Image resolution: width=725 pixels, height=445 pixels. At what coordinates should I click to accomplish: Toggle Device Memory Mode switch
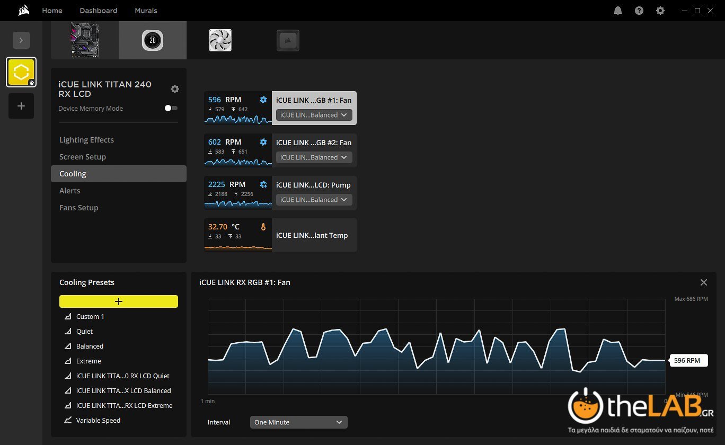[171, 108]
